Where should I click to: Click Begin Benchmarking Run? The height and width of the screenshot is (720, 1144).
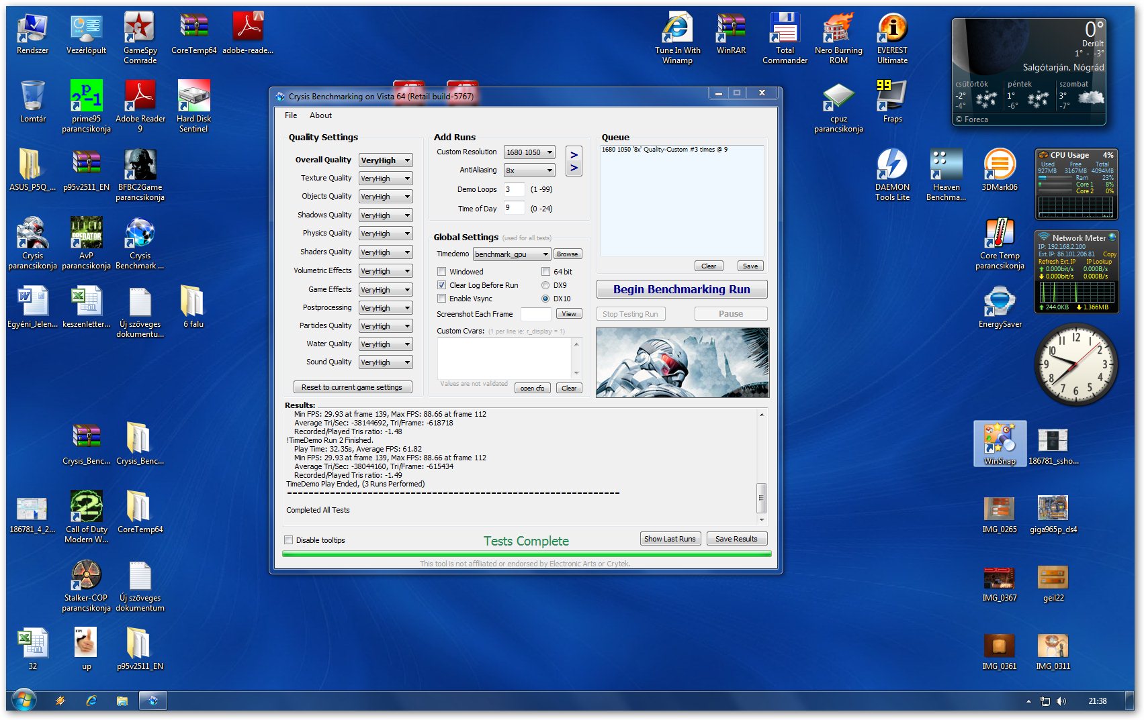point(682,289)
